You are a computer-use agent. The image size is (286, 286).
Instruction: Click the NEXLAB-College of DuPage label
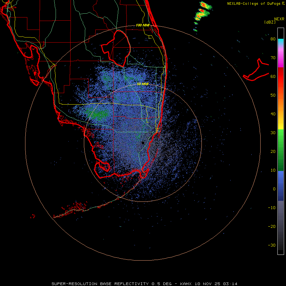coord(254,3)
